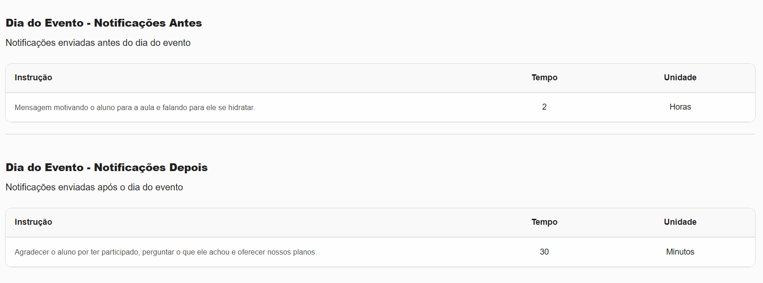Click the Tempo header in the Antes table
This screenshot has height=283, width=763.
[x=544, y=78]
